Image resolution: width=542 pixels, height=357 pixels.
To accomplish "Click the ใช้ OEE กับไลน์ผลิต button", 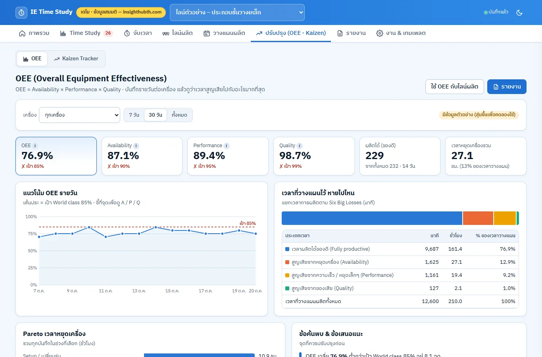I will (455, 86).
